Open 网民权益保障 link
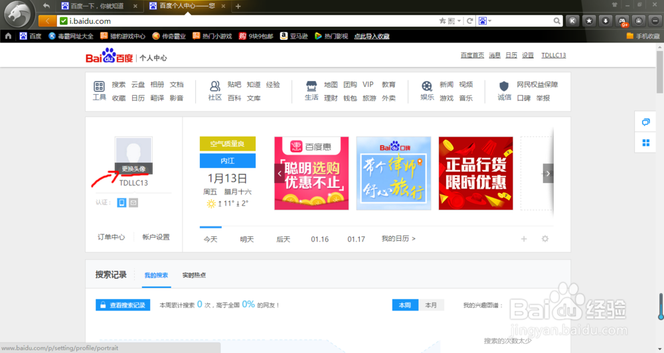This screenshot has width=664, height=353. 537,85
